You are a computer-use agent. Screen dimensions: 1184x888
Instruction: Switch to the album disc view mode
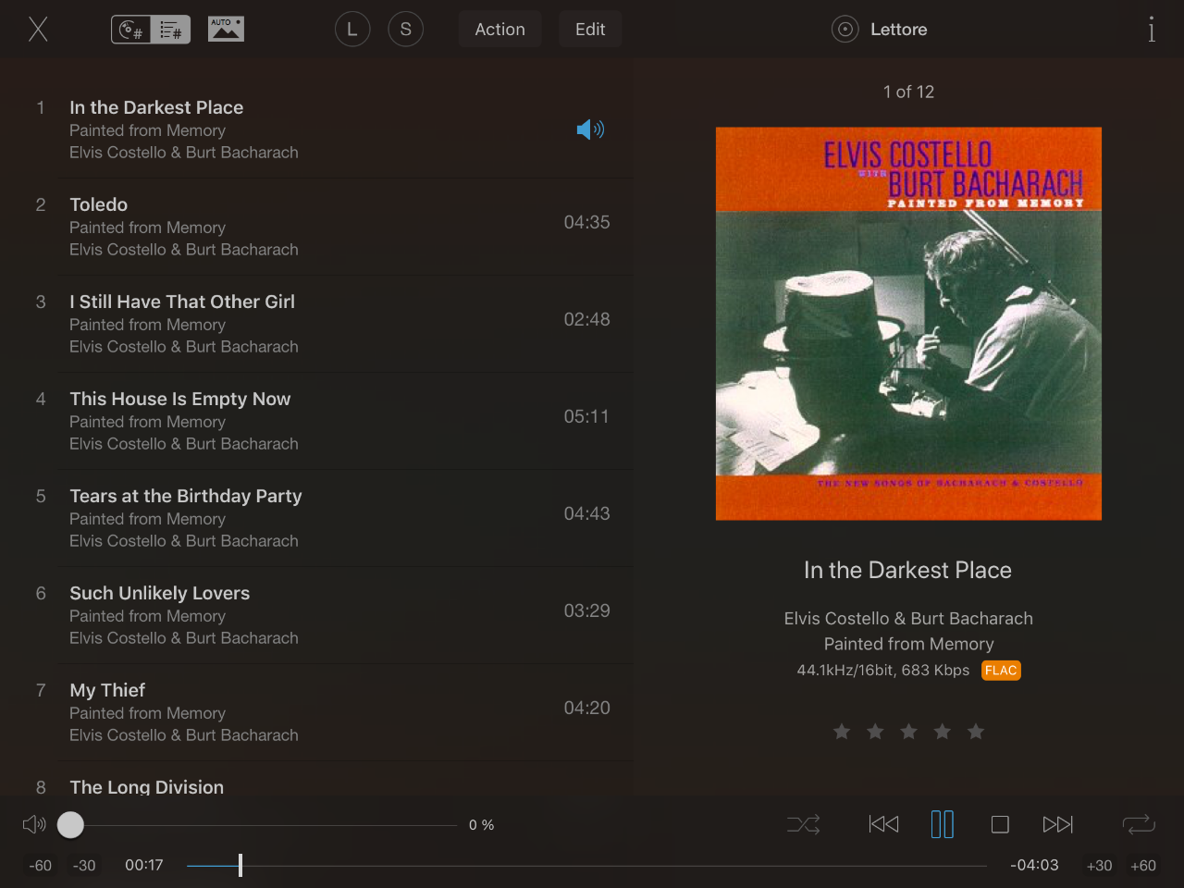click(x=131, y=30)
